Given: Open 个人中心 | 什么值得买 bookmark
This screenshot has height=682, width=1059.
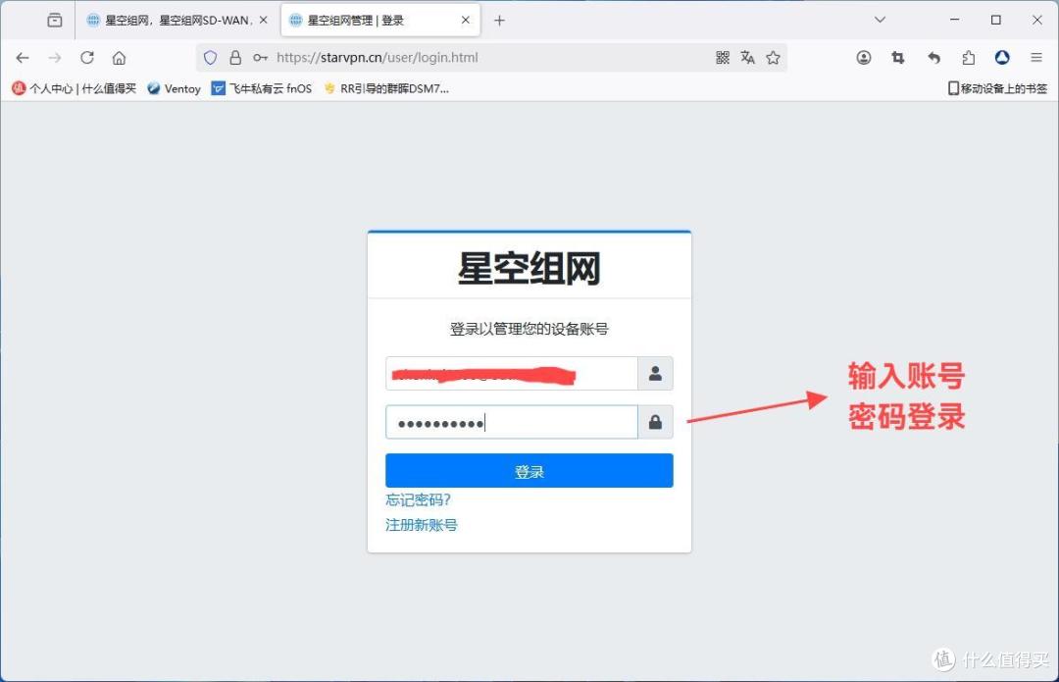Looking at the screenshot, I should [x=74, y=88].
